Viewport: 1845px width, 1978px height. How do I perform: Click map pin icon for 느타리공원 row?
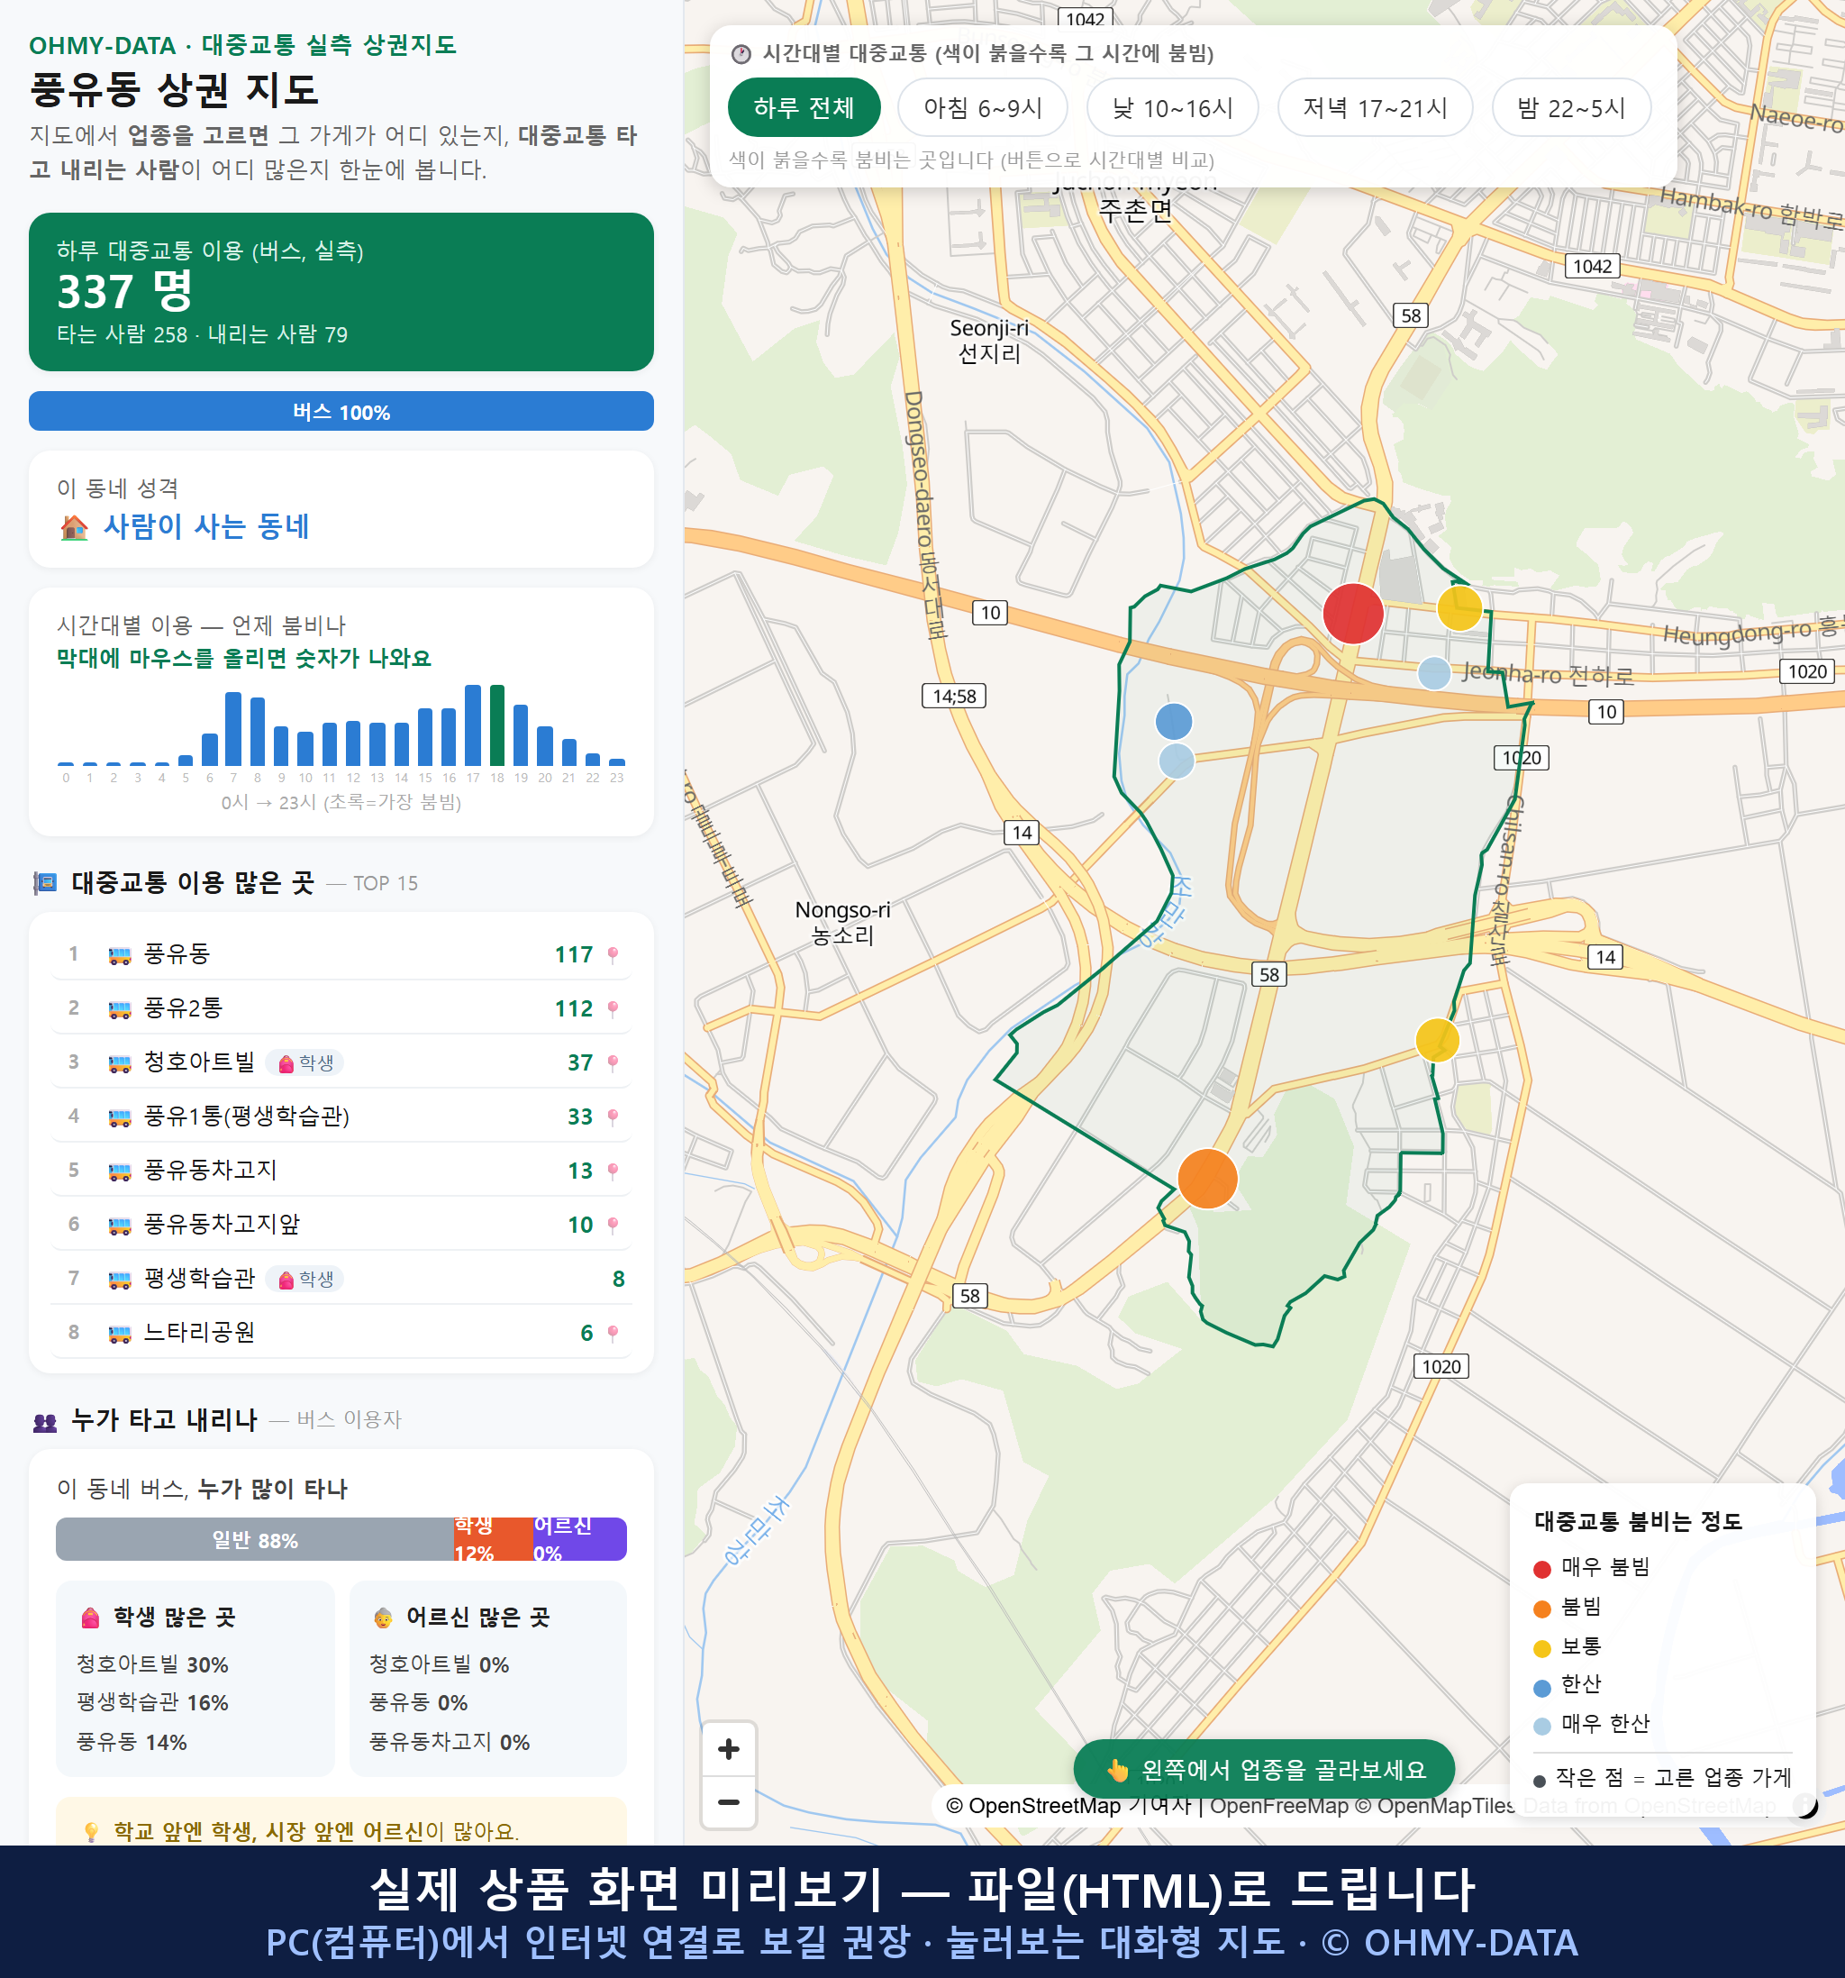pos(613,1334)
